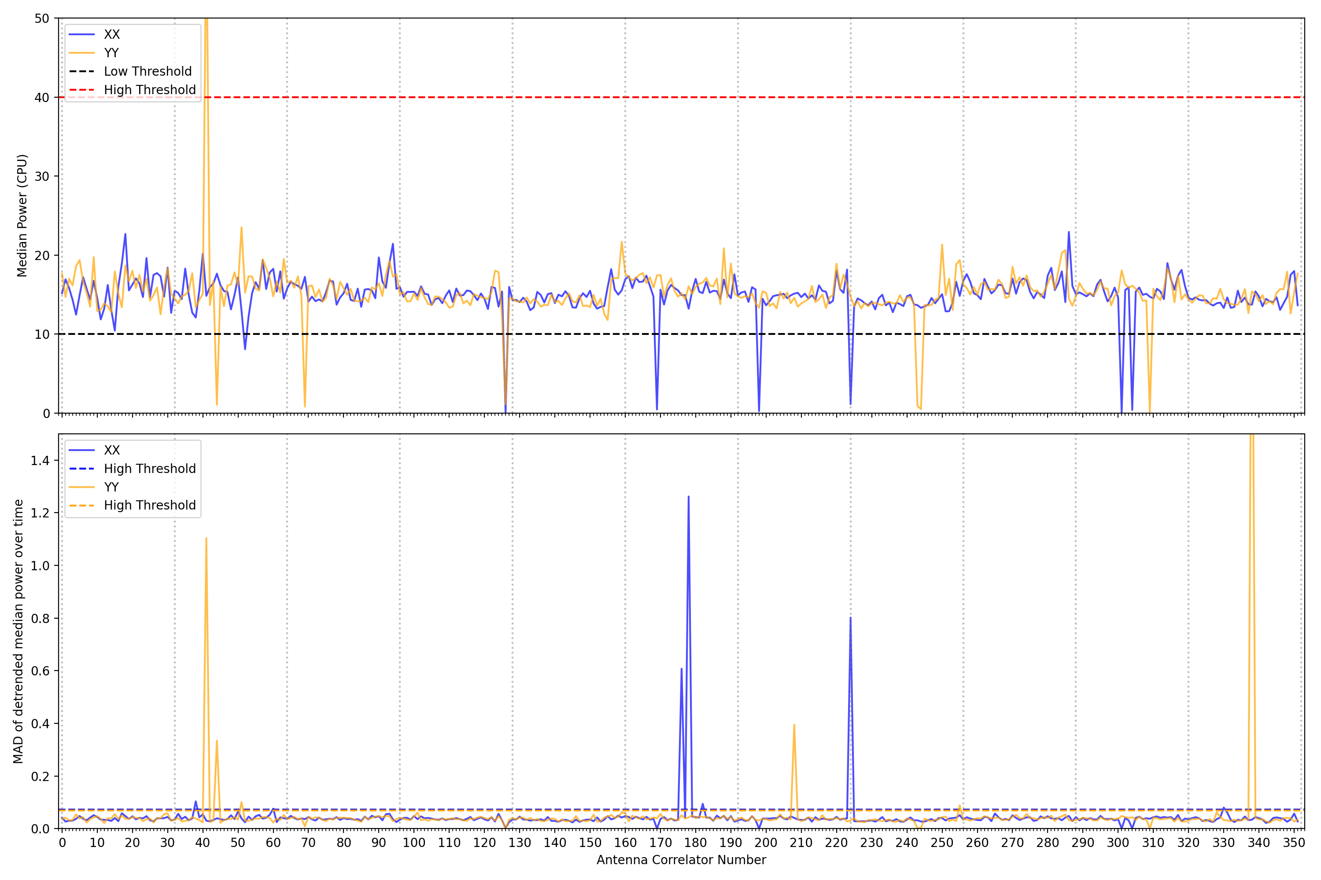The width and height of the screenshot is (1321, 880).
Task: Click y-axis tick label 40 on top plot
Action: tap(41, 98)
